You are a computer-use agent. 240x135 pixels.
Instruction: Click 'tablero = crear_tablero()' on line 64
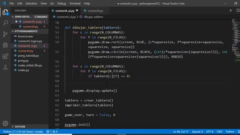pyautogui.click(x=89, y=100)
